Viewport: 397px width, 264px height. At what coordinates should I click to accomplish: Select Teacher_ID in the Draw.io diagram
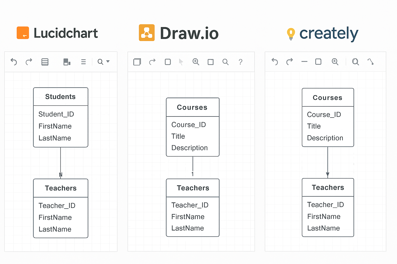pyautogui.click(x=190, y=205)
